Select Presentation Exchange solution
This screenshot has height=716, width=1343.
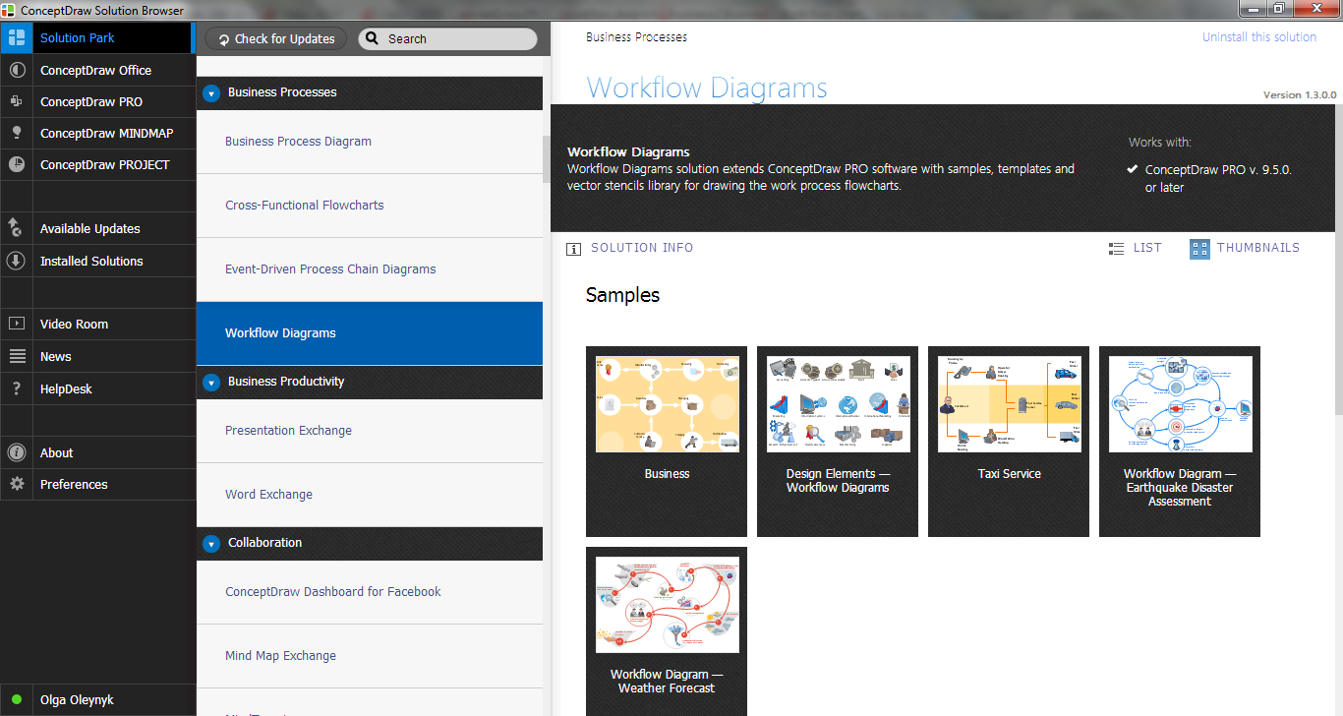pos(370,431)
